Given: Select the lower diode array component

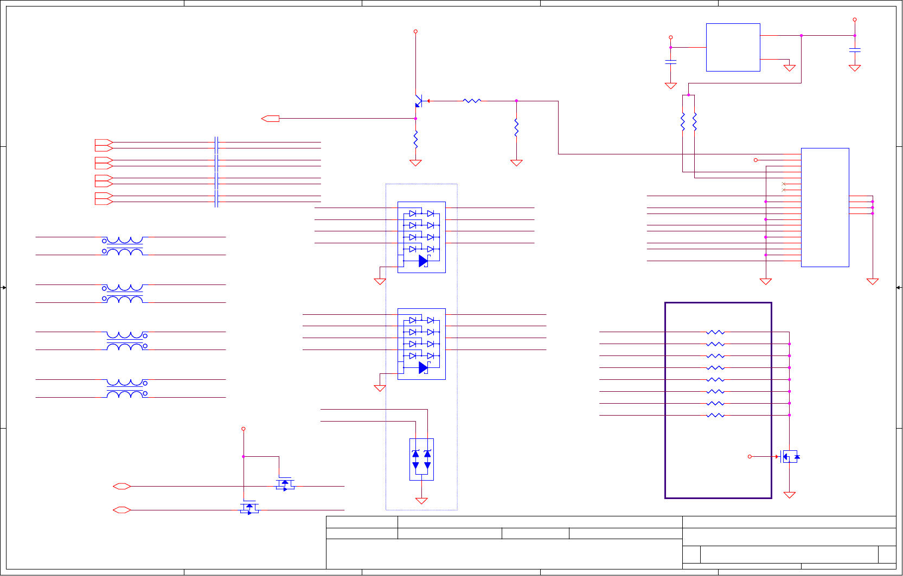Looking at the screenshot, I should coord(421,344).
